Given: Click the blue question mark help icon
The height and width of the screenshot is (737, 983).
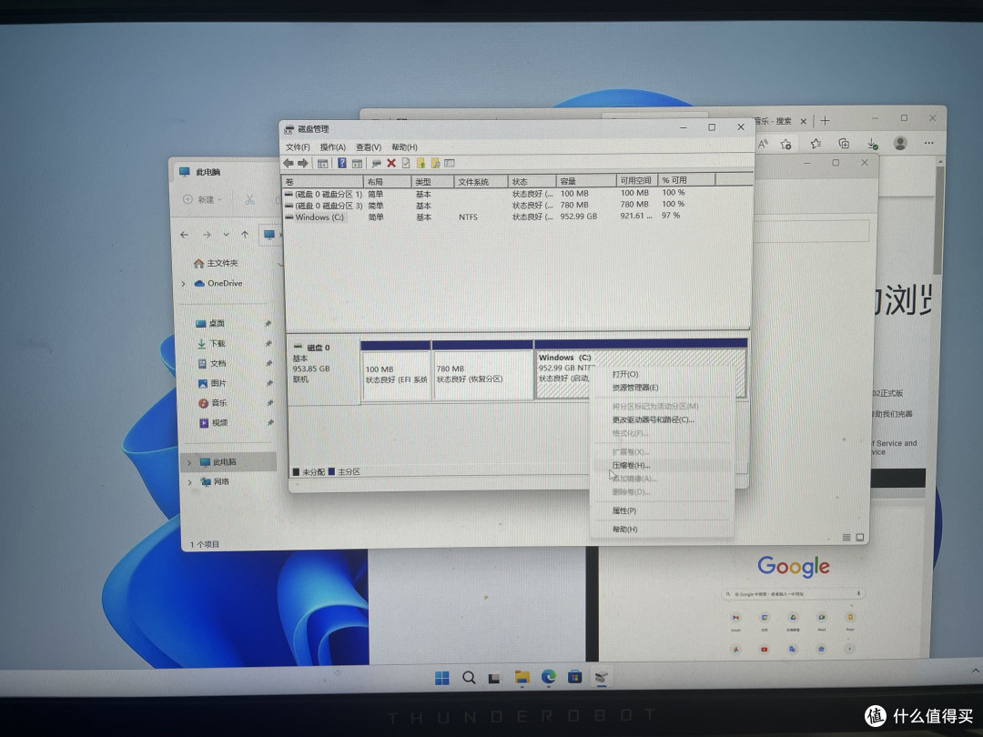Looking at the screenshot, I should click(x=341, y=163).
